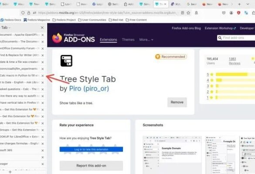
Task: Click the 'Report this add-on' button
Action: coord(91,166)
